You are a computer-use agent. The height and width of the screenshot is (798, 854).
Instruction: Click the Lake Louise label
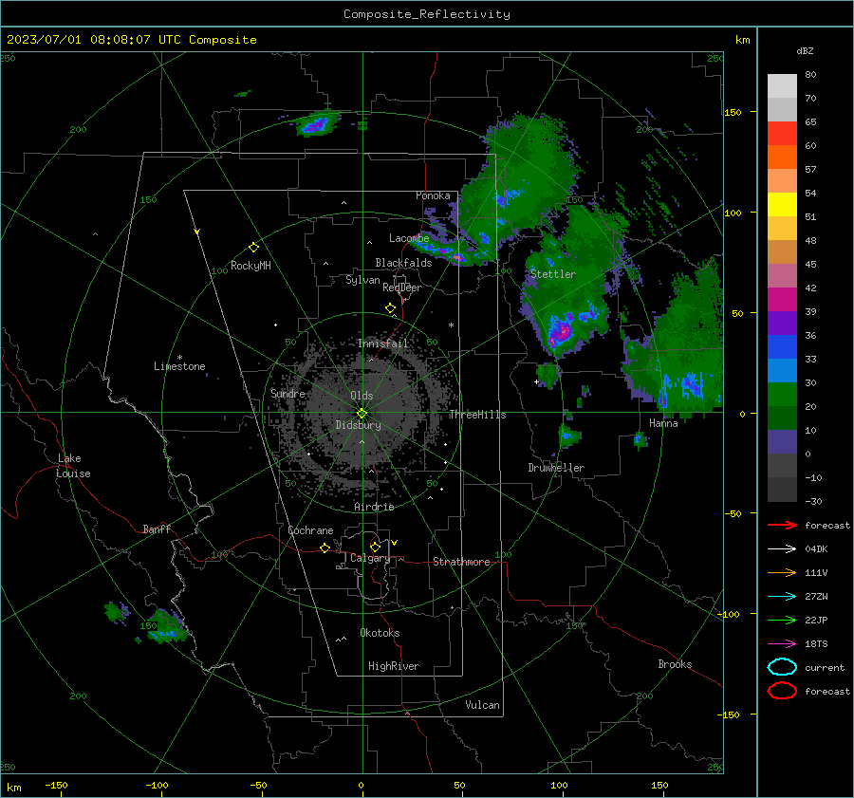pyautogui.click(x=73, y=466)
